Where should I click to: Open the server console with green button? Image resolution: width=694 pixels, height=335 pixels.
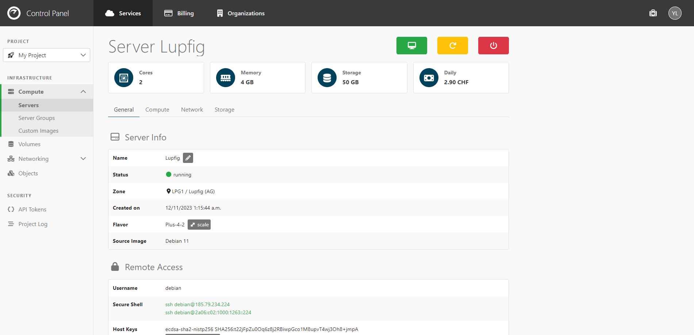tap(412, 46)
